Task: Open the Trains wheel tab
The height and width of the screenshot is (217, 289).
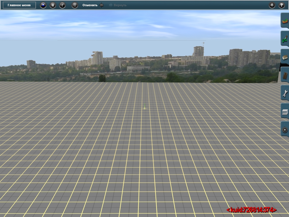Action: (x=285, y=129)
